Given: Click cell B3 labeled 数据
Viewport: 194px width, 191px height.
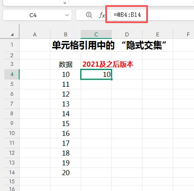Looking at the screenshot, I should [66, 64].
